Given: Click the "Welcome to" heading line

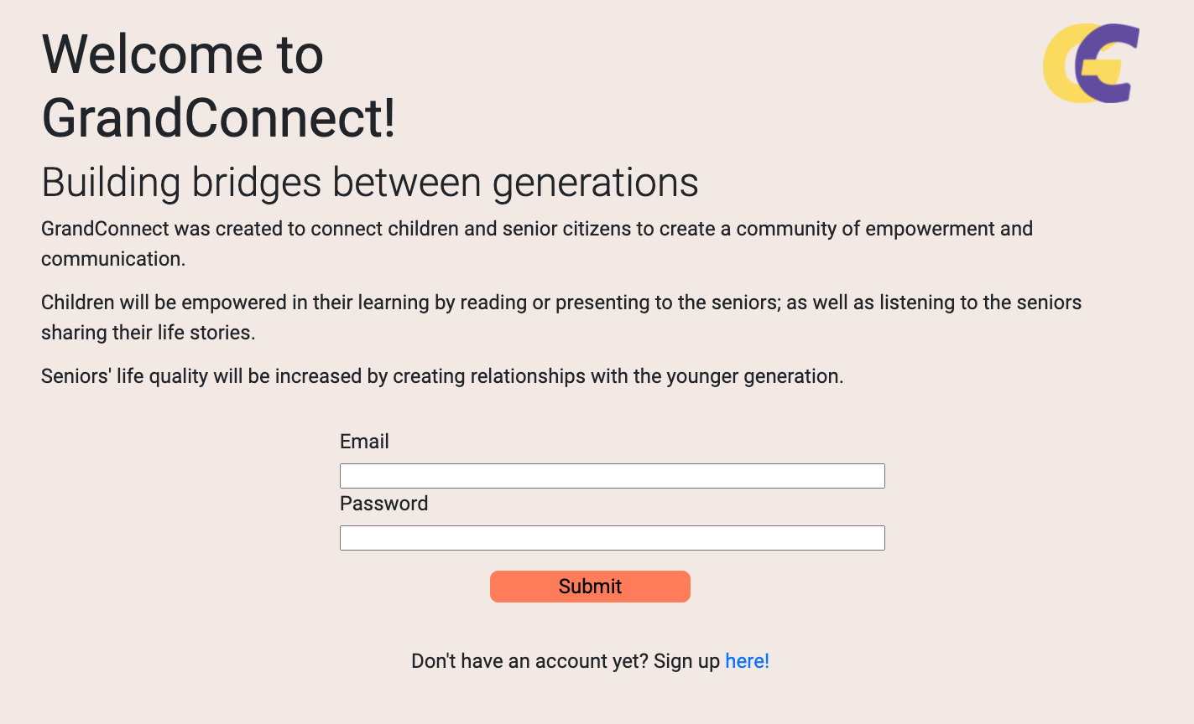Looking at the screenshot, I should click(x=182, y=54).
